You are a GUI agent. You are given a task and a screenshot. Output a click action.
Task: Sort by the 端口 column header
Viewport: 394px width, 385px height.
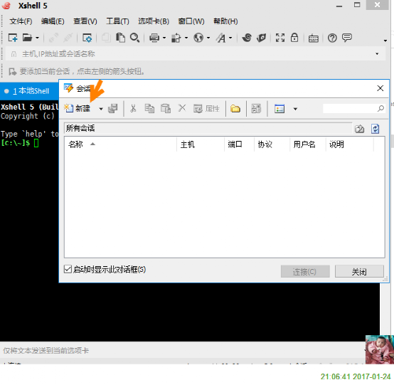pos(239,144)
